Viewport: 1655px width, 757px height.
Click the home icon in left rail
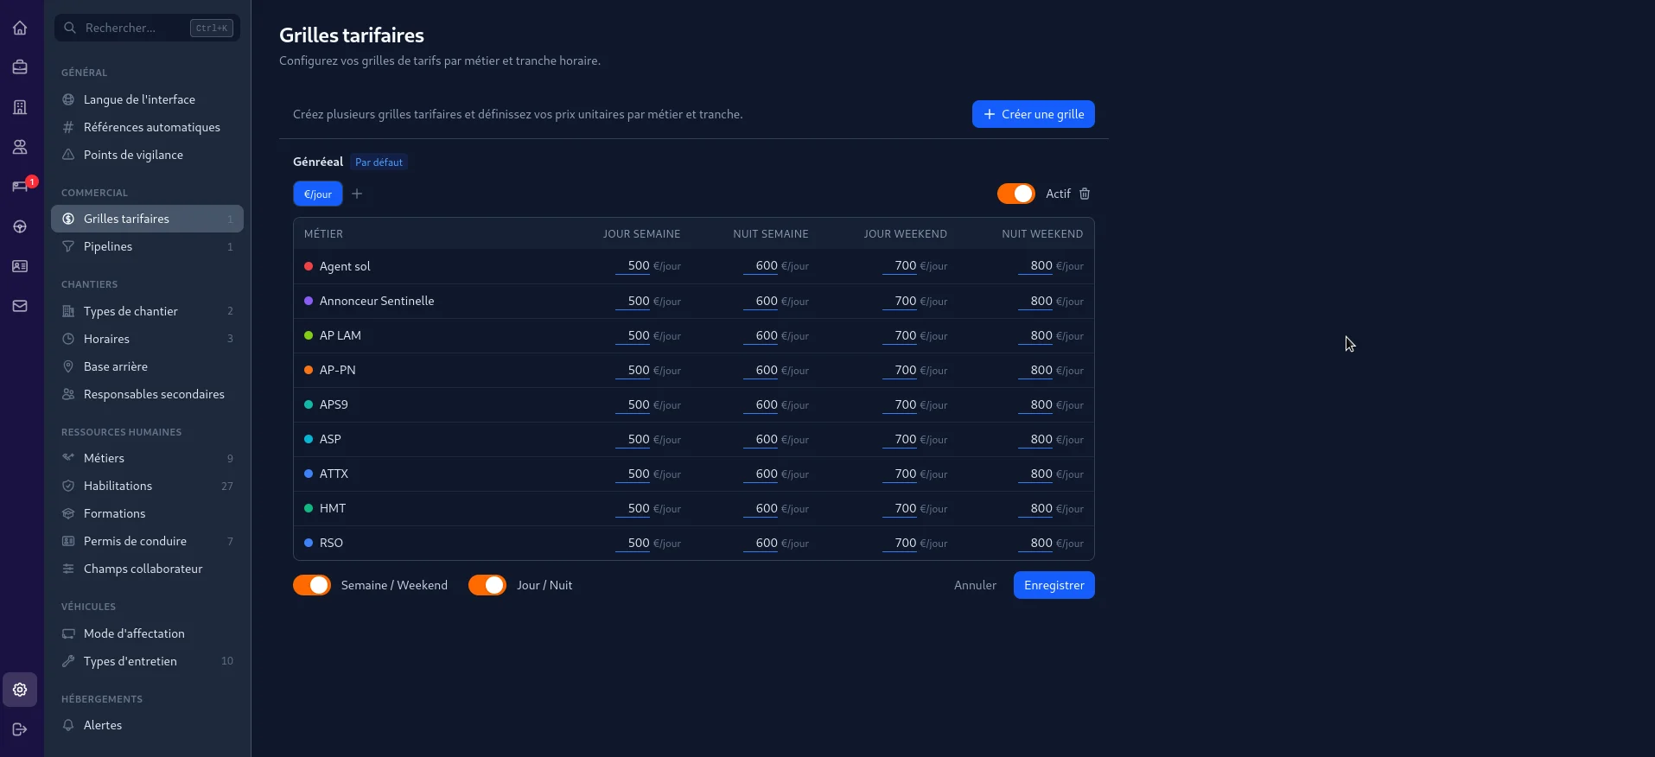20,28
